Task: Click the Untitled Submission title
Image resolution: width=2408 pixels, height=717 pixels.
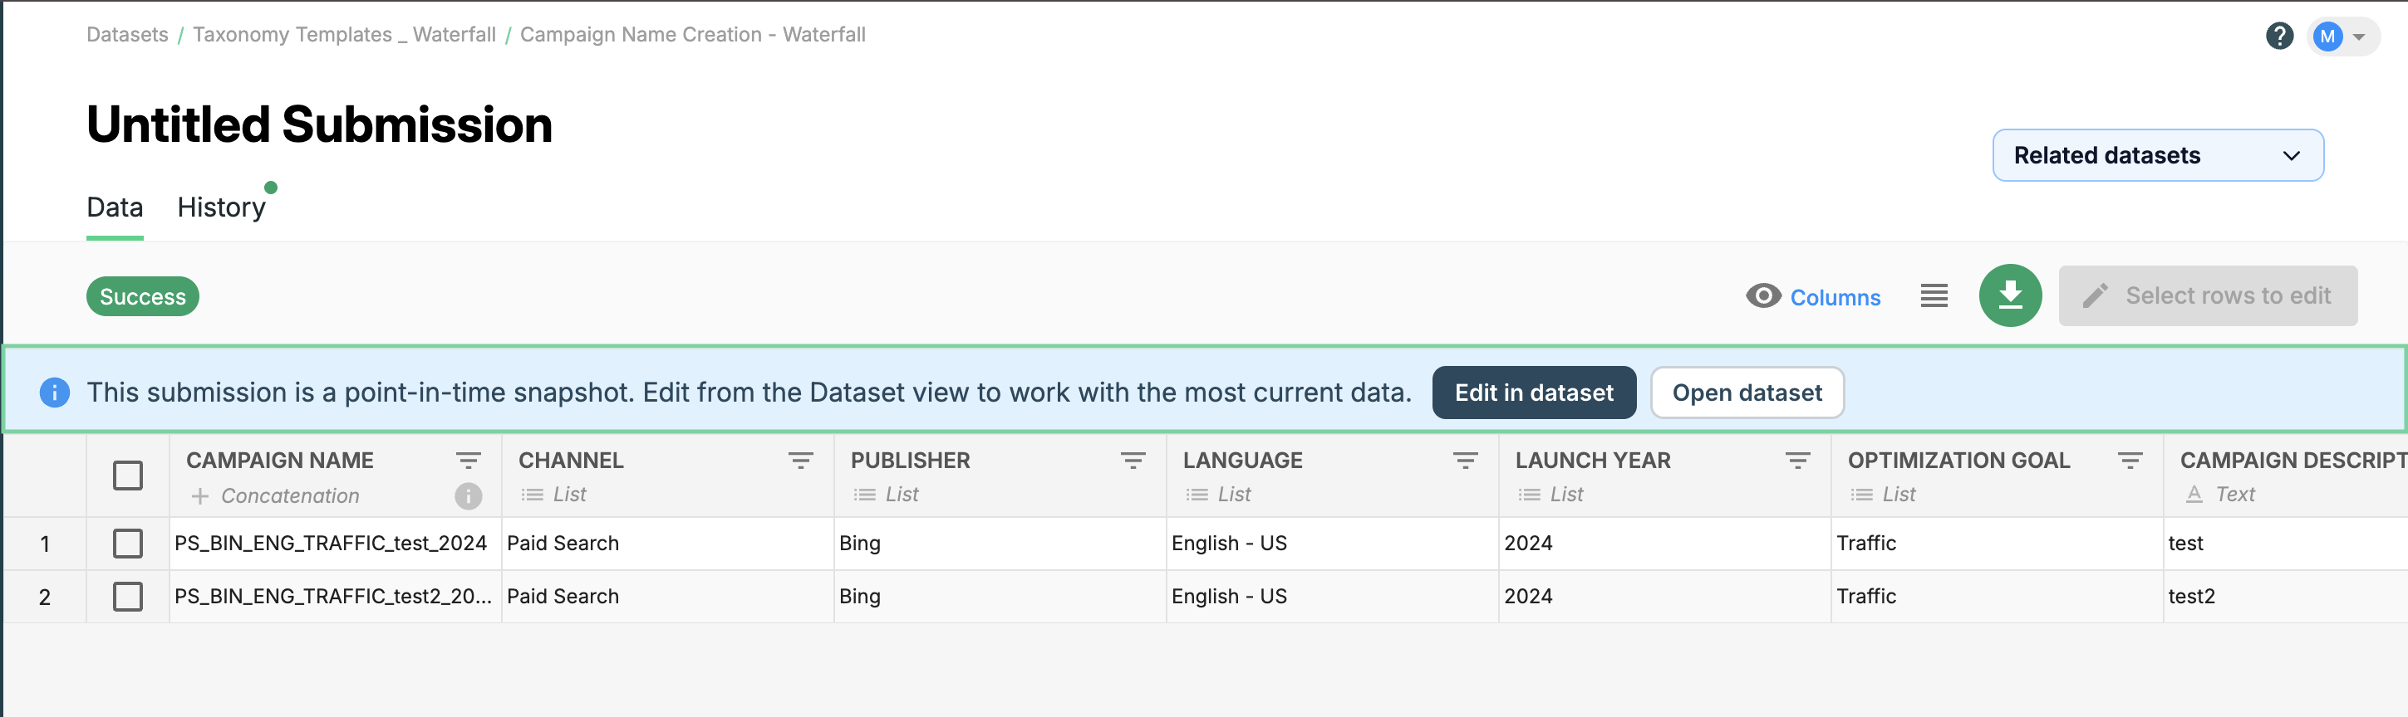Action: click(320, 124)
